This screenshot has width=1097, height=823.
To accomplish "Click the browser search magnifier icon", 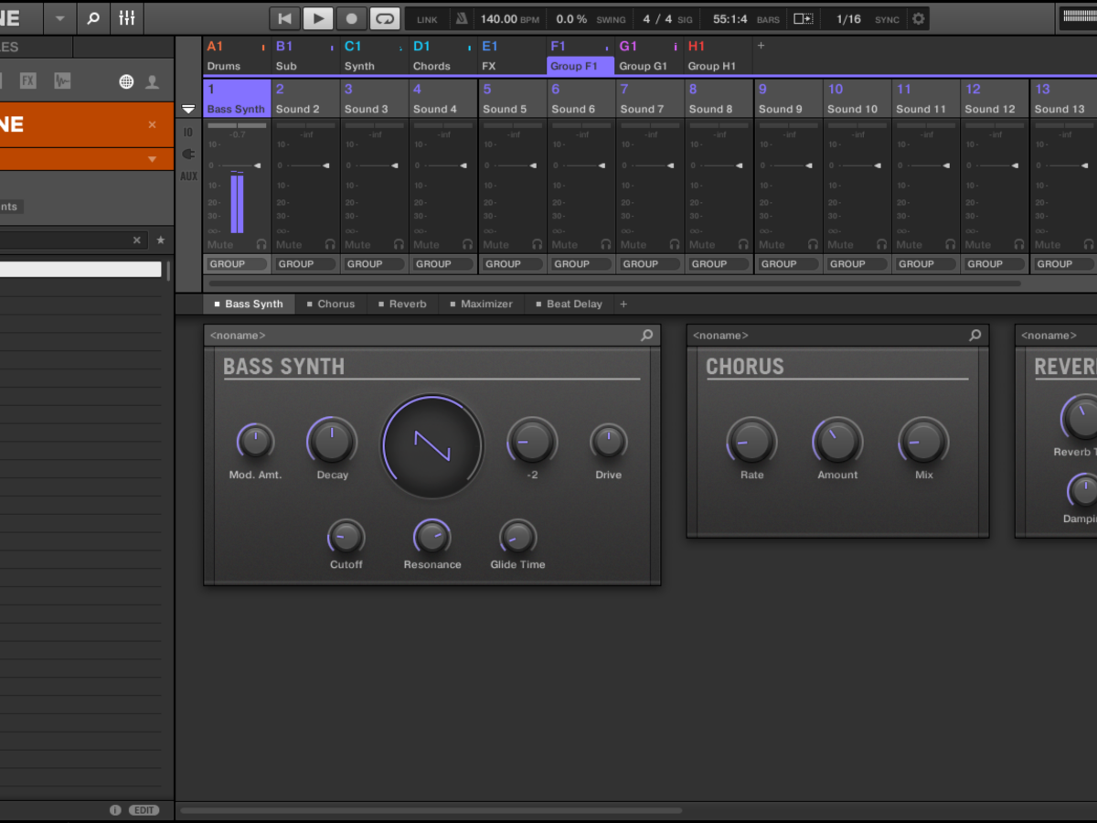I will [x=92, y=18].
